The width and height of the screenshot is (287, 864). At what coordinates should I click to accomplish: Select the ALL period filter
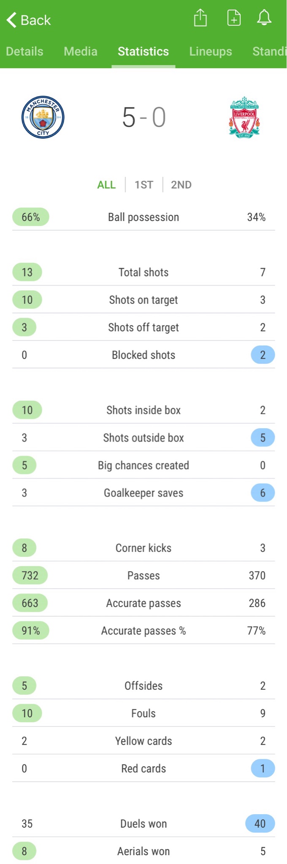[106, 185]
